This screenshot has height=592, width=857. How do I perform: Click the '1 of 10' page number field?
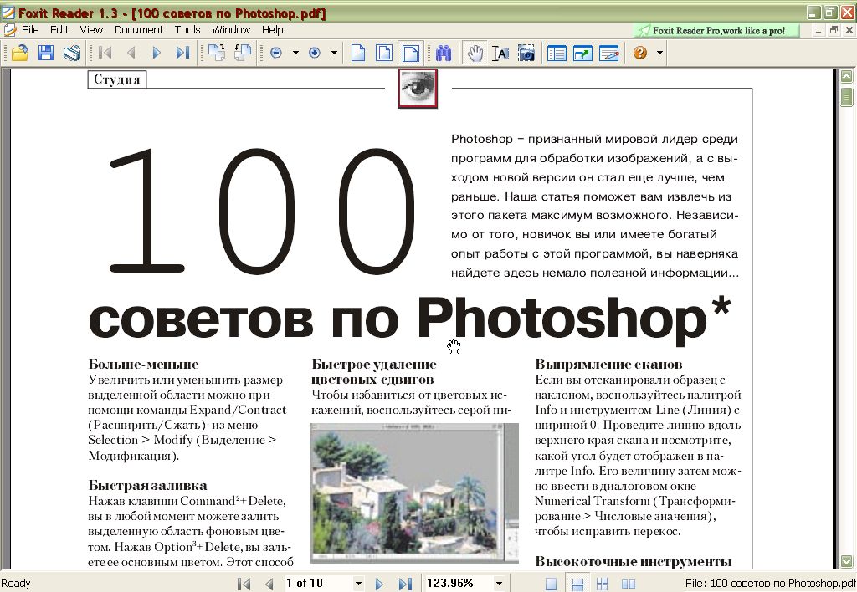pyautogui.click(x=317, y=584)
